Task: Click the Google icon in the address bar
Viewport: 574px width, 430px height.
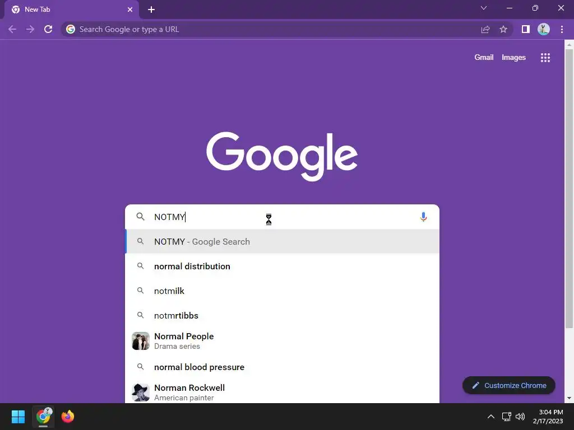Action: (71, 29)
